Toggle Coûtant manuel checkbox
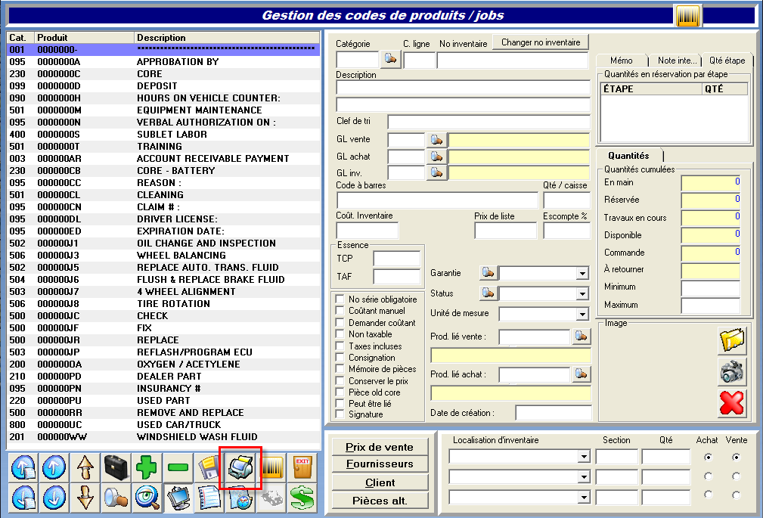 coord(340,311)
